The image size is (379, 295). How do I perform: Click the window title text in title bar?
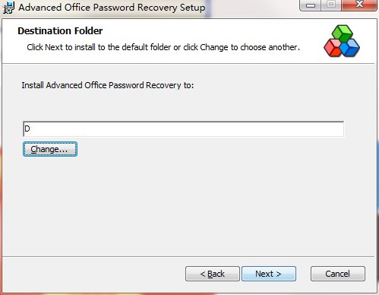tap(112, 8)
